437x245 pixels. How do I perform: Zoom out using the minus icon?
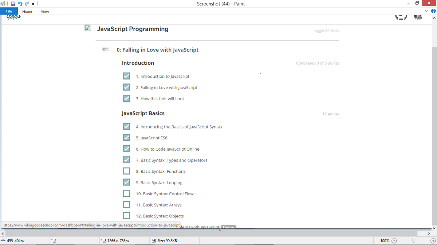coord(394,240)
